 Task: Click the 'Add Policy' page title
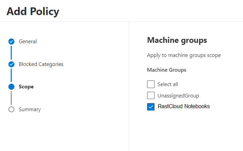pyautogui.click(x=33, y=11)
